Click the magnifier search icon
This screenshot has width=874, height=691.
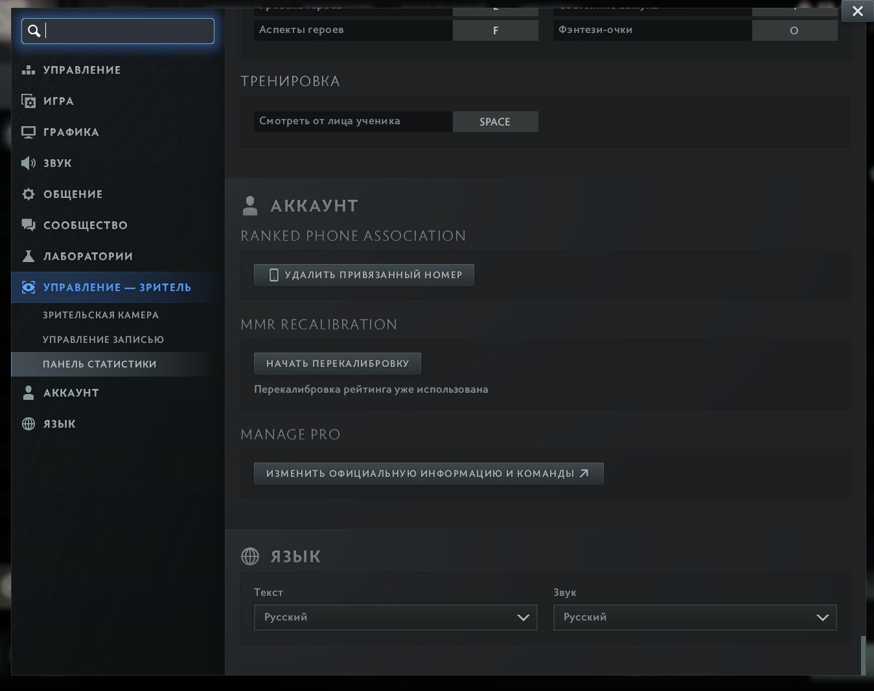34,30
